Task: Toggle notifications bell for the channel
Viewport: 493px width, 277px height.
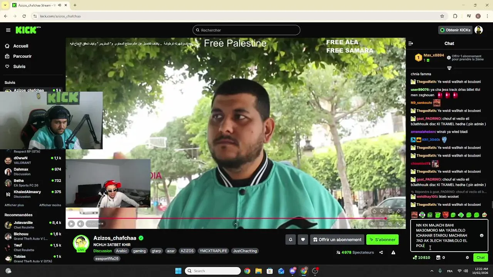Action: coord(290,240)
